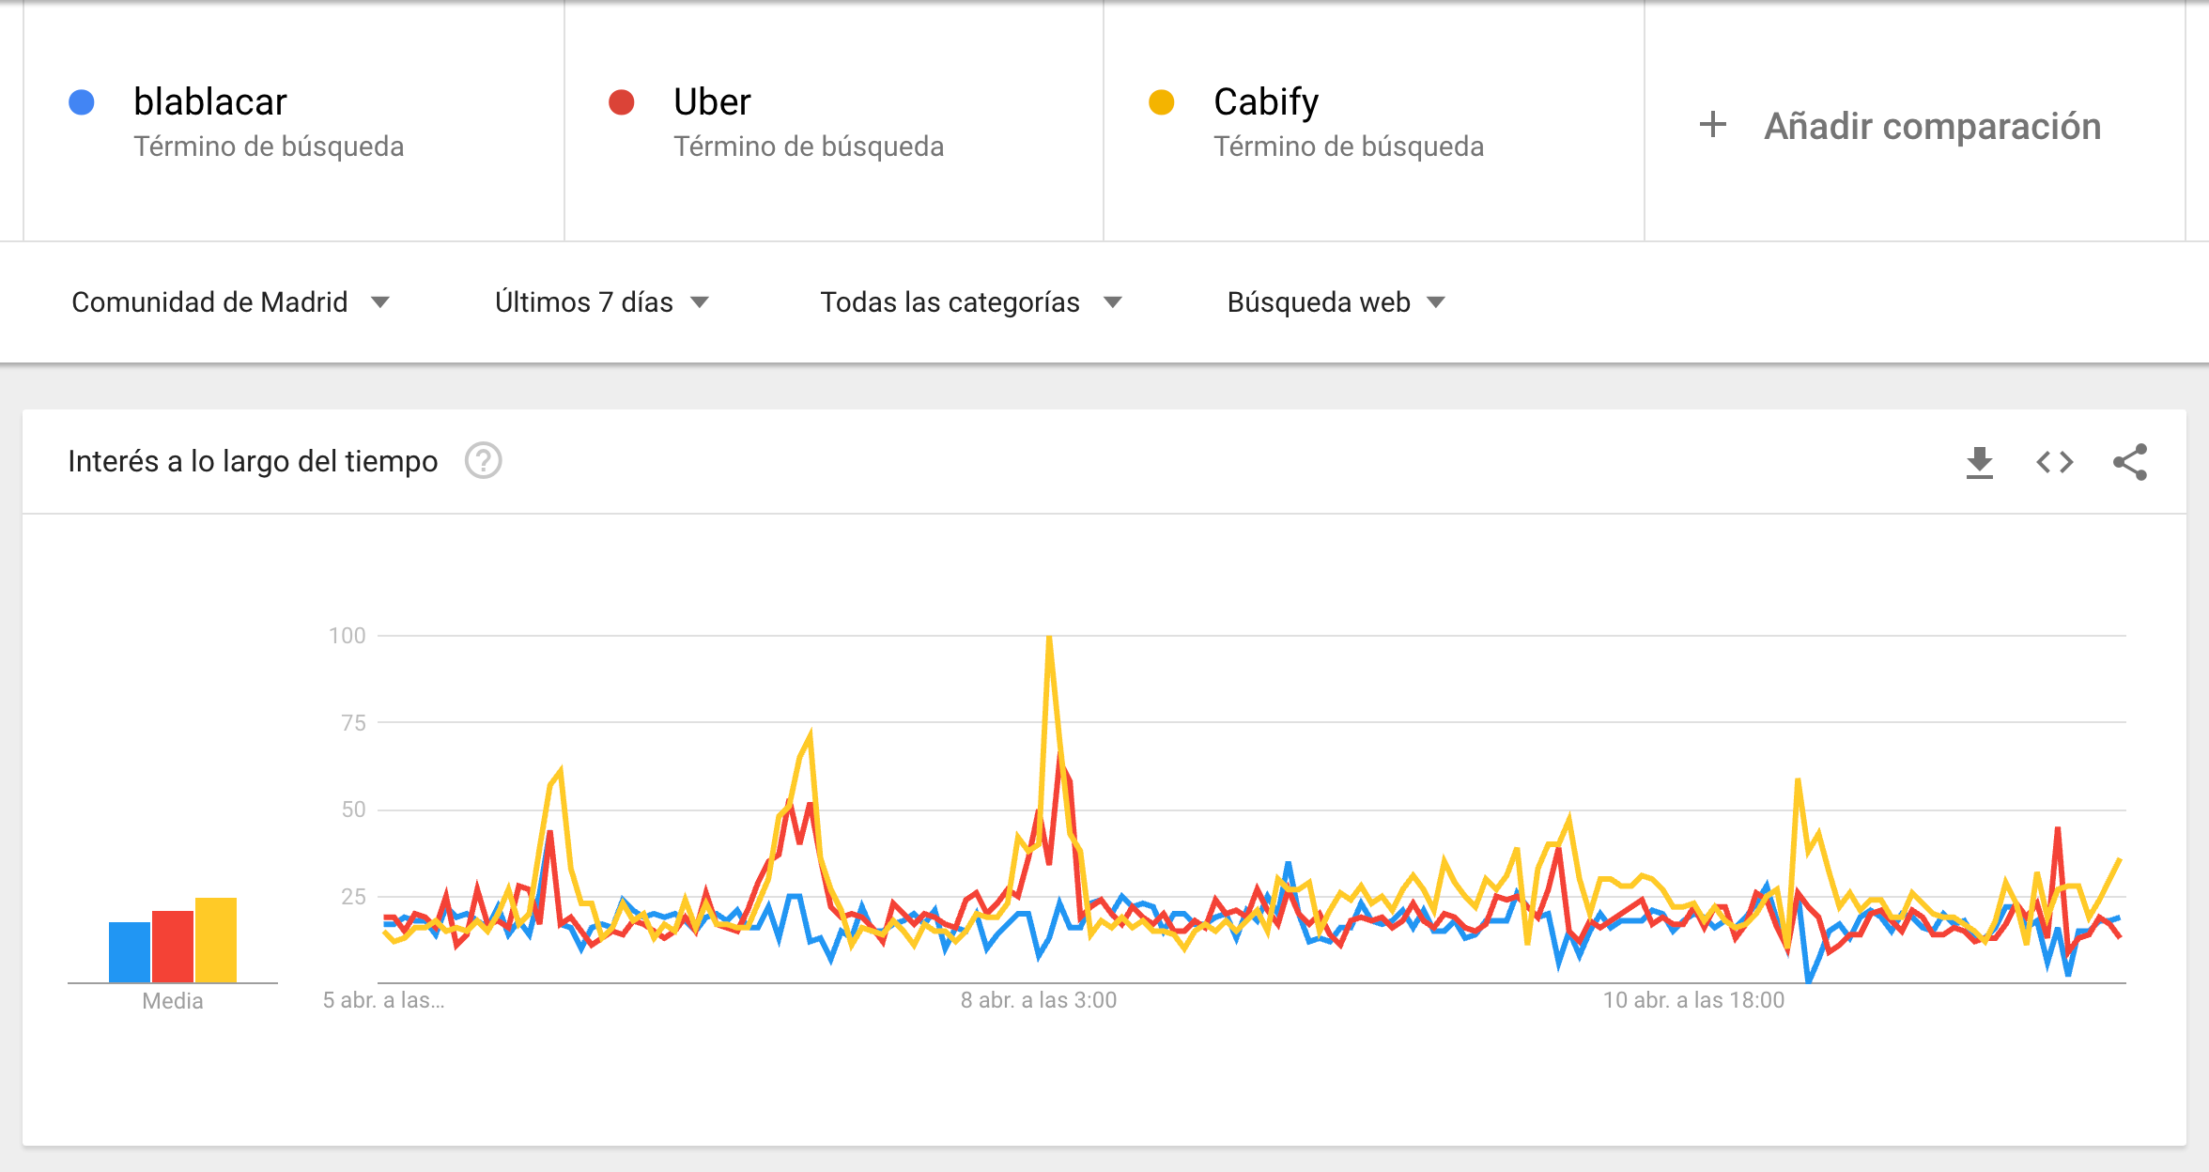Image resolution: width=2209 pixels, height=1172 pixels.
Task: Open help for Interés a lo largo del tiempo
Action: pos(484,461)
